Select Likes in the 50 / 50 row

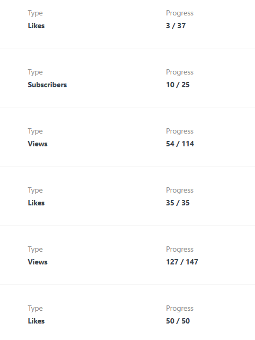click(x=36, y=321)
